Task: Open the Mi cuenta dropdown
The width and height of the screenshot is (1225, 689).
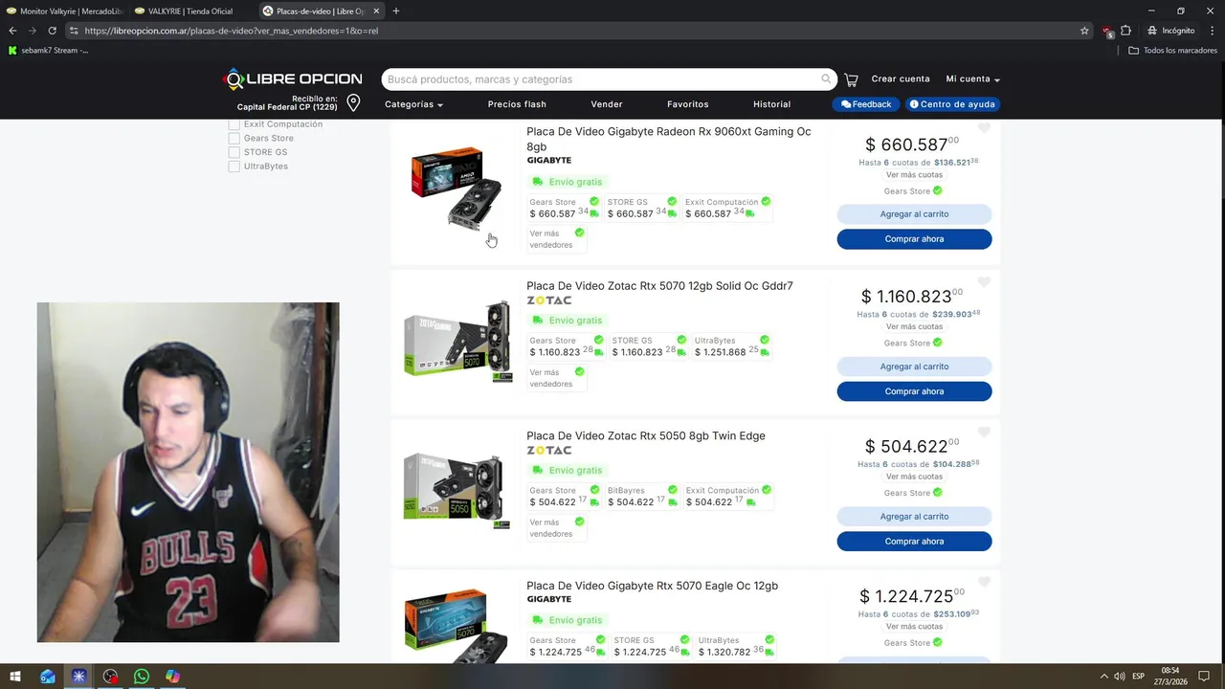Action: click(x=972, y=79)
